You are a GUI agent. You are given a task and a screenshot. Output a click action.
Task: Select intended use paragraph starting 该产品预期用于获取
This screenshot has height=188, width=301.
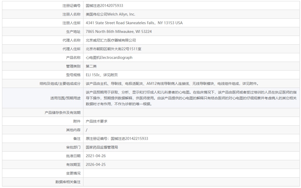(191, 98)
